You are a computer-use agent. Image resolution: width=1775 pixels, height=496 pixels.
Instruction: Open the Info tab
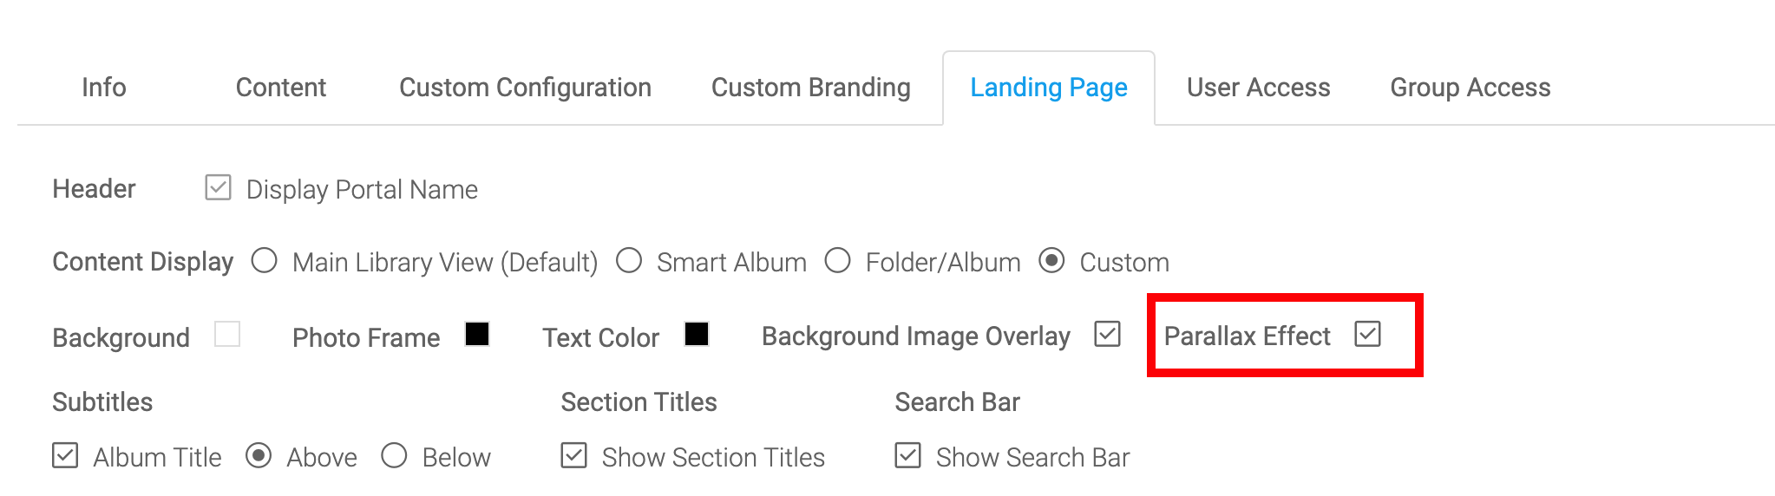pyautogui.click(x=104, y=88)
